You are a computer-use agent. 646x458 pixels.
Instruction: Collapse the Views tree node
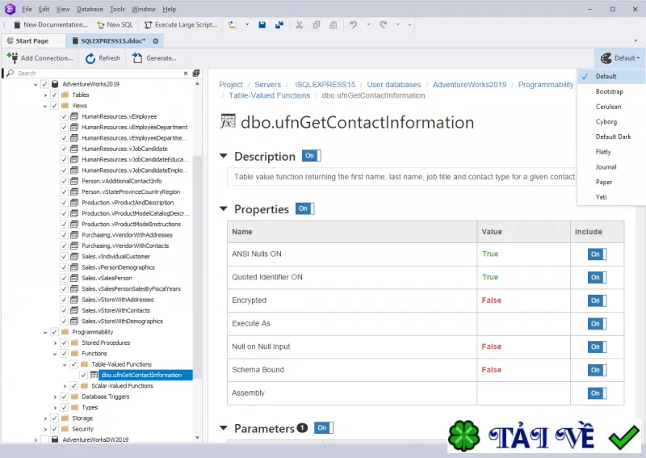click(x=45, y=106)
